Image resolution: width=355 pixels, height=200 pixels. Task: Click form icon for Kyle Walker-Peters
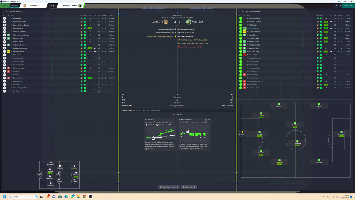point(85,22)
